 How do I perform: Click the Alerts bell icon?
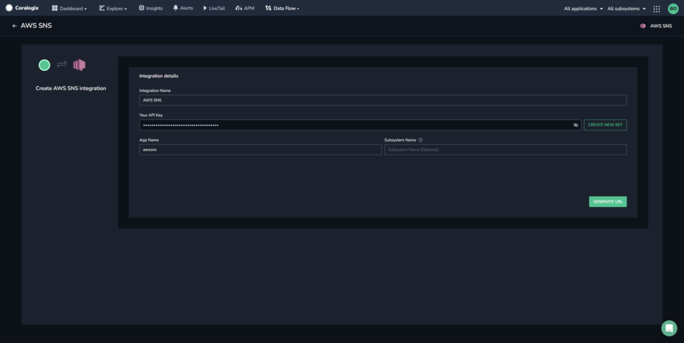[176, 8]
